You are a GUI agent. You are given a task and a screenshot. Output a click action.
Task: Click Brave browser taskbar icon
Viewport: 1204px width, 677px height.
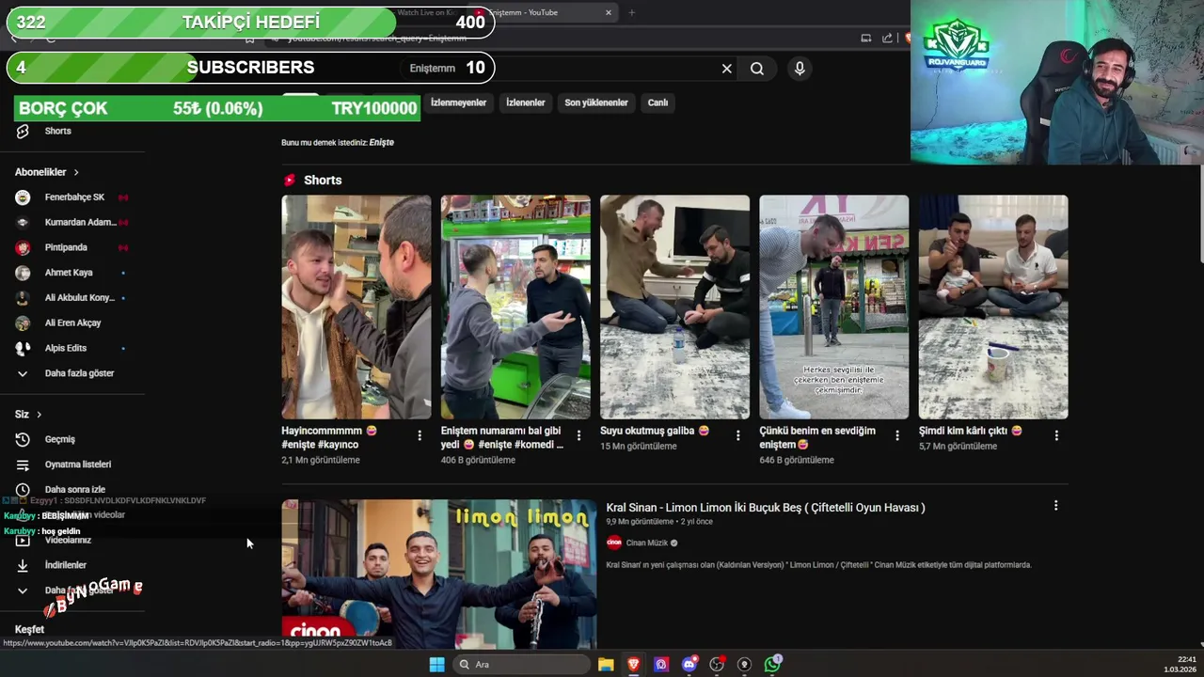pyautogui.click(x=633, y=665)
